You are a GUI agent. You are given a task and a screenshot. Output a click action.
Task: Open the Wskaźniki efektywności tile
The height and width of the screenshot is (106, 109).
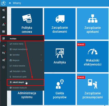pos(93,56)
